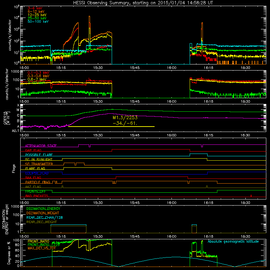Click the POSSIBLE_FLARE flag label
Image resolution: width=270 pixels, height=270 pixels.
(39, 155)
